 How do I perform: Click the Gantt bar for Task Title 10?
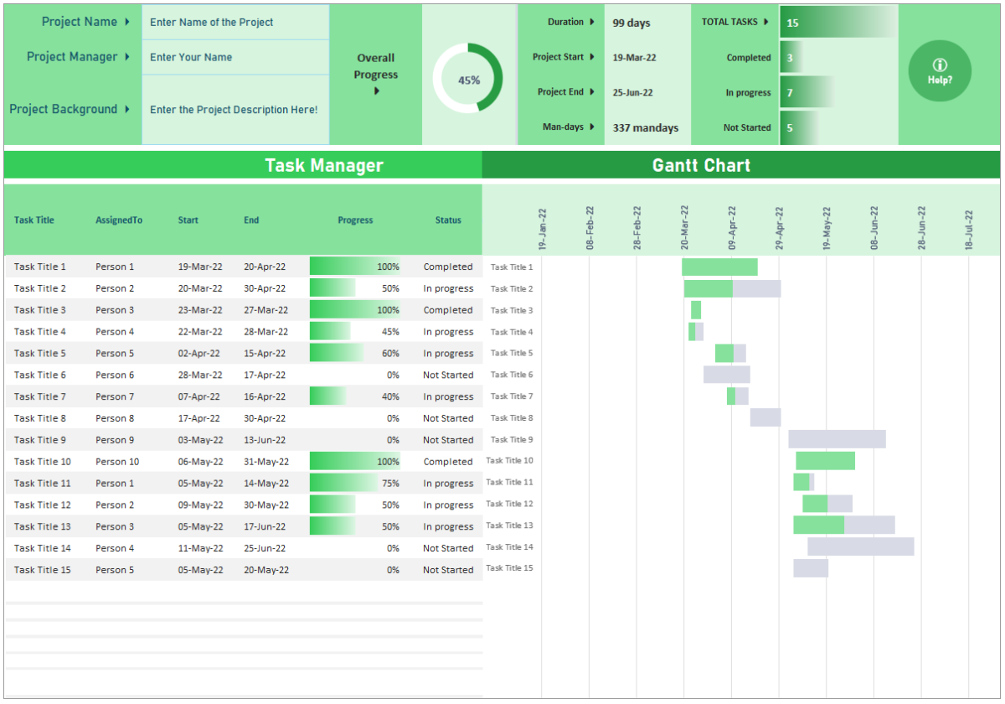pyautogui.click(x=825, y=461)
